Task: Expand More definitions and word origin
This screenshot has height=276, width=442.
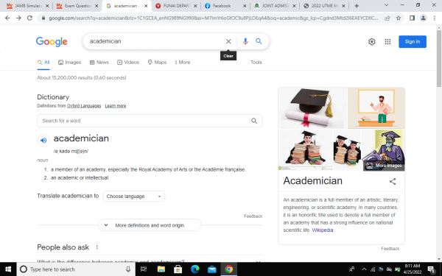Action: (x=150, y=225)
